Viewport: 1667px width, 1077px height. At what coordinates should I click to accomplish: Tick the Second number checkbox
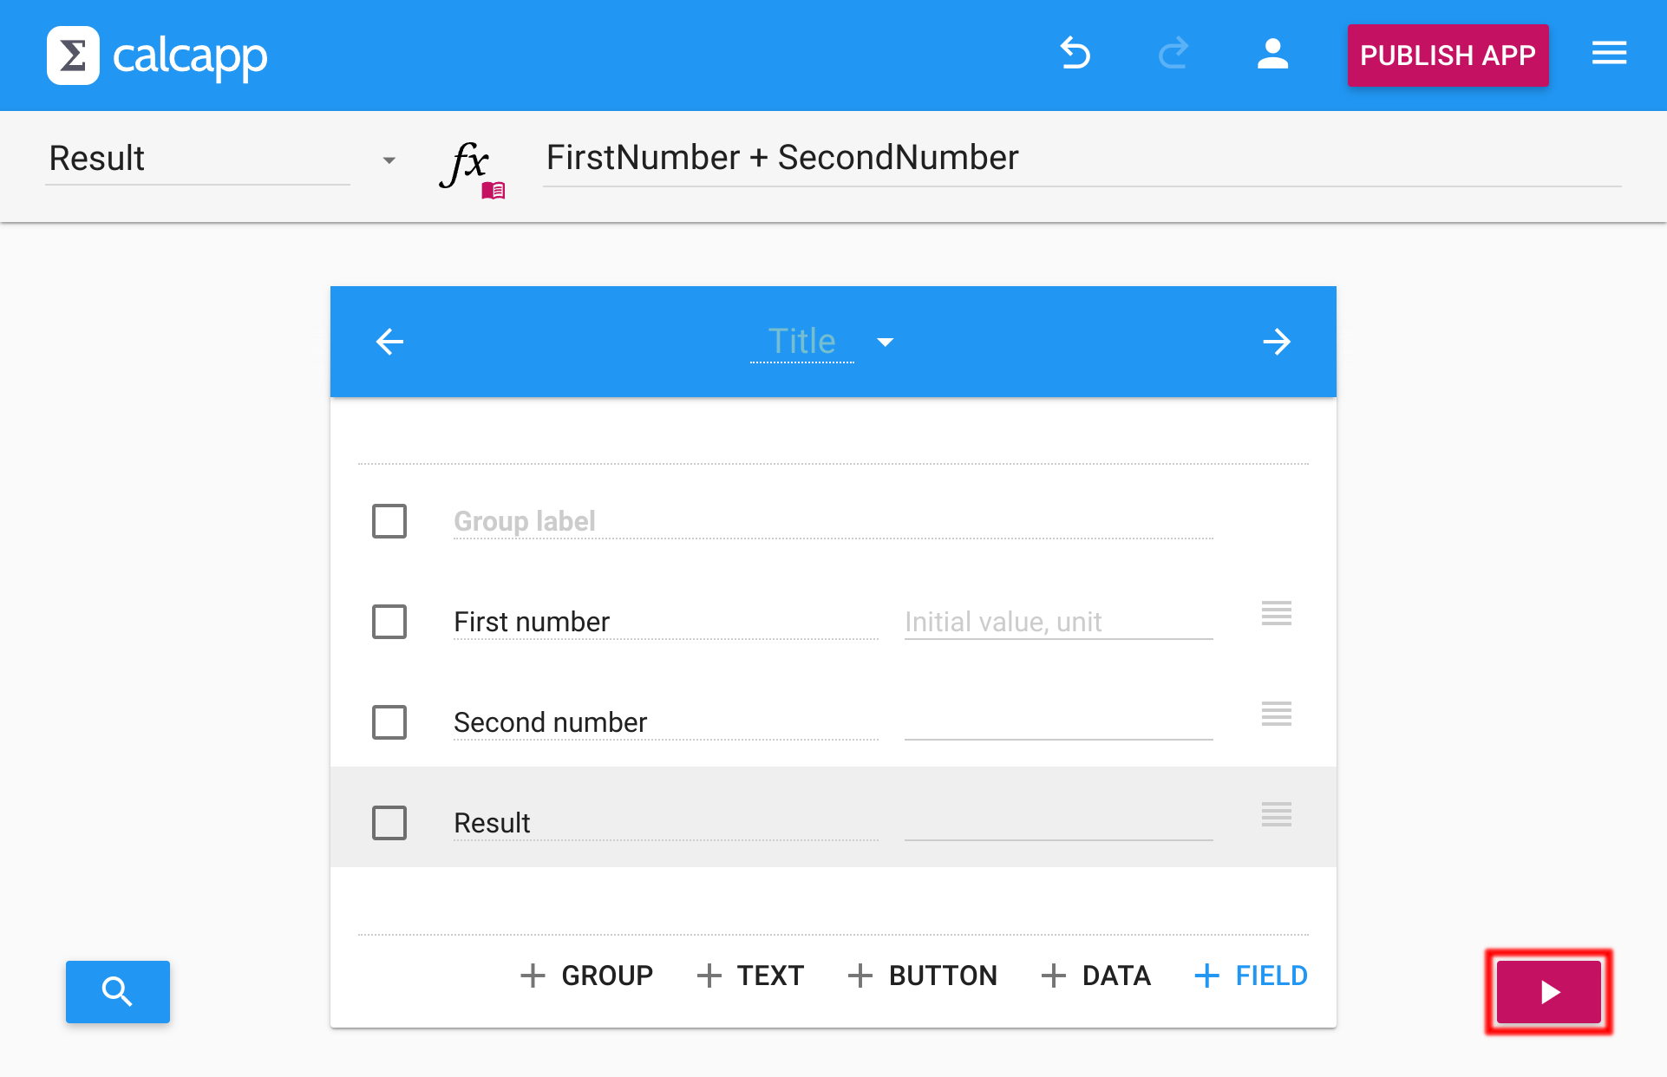[x=389, y=722]
